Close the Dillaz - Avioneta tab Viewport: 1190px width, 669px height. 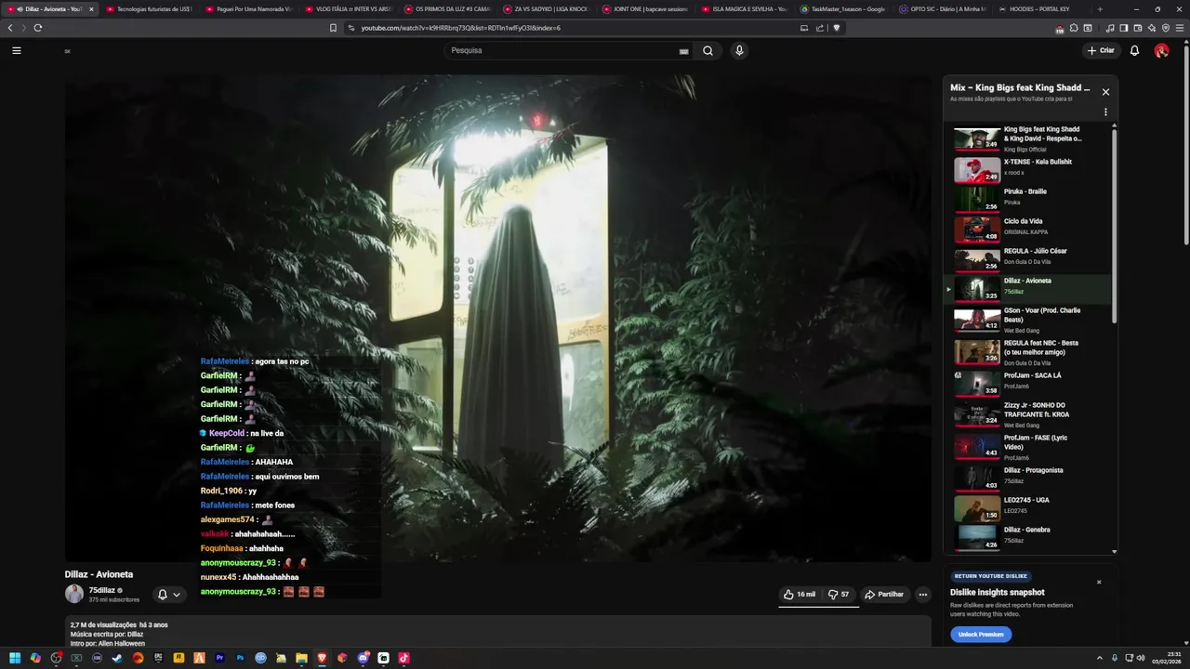(x=91, y=8)
